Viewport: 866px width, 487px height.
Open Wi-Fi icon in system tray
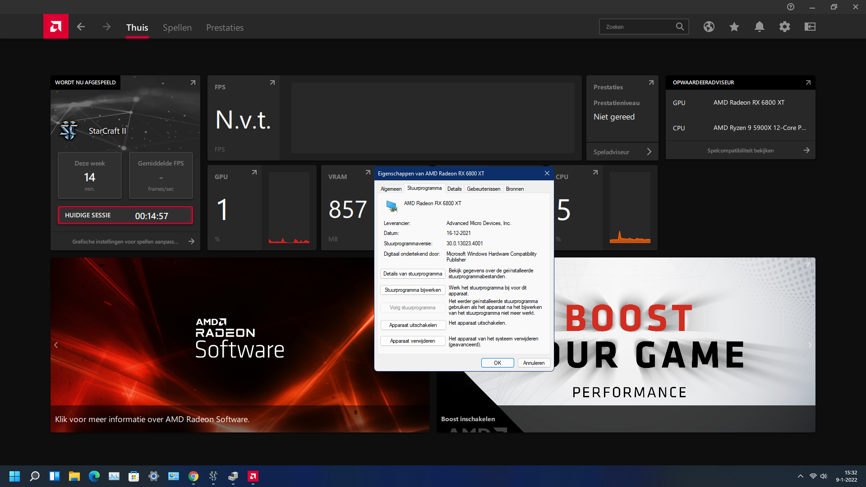813,476
